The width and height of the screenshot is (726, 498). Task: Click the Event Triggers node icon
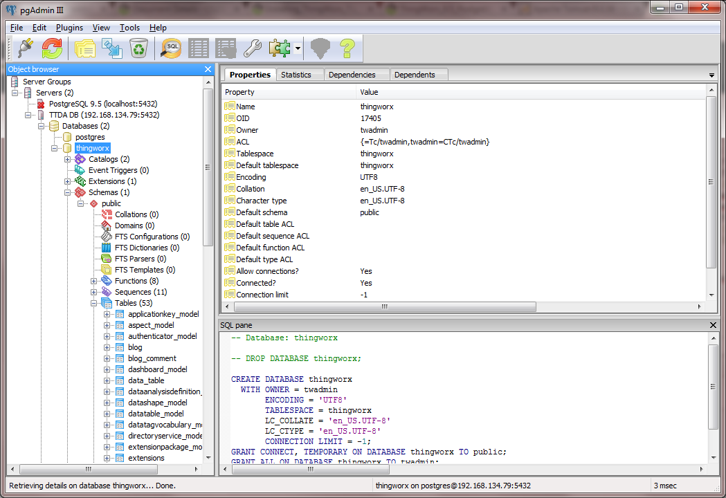pyautogui.click(x=80, y=170)
